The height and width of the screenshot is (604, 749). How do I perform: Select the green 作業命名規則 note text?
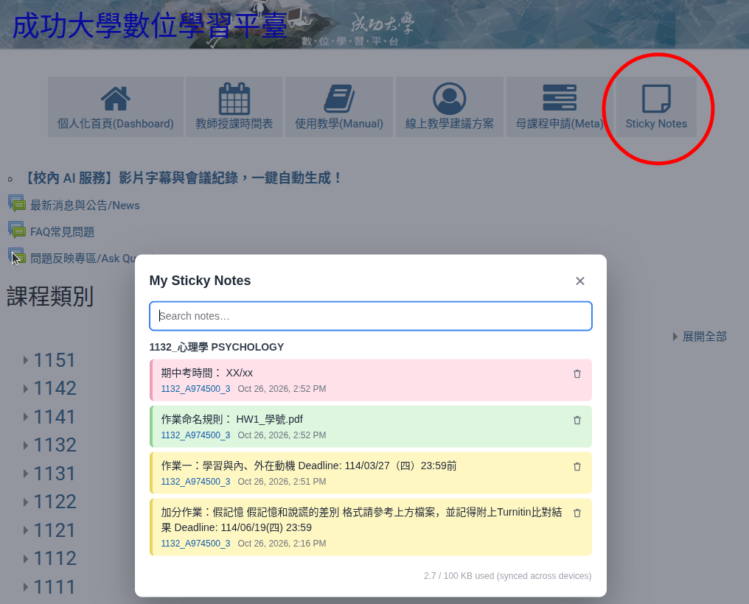pos(231,419)
